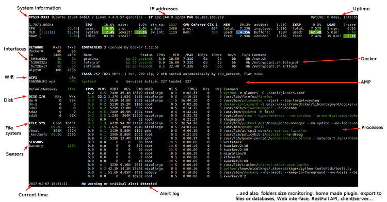This screenshot has height=202, width=387.
Task: Click the iowait 0.5% highlighted value
Action: coord(140,32)
